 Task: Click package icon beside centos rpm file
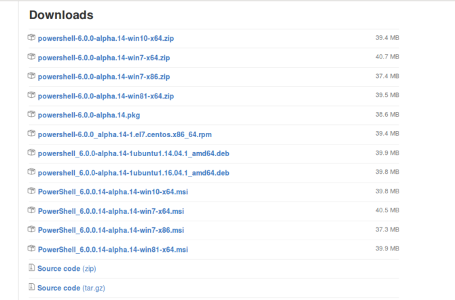[31, 134]
